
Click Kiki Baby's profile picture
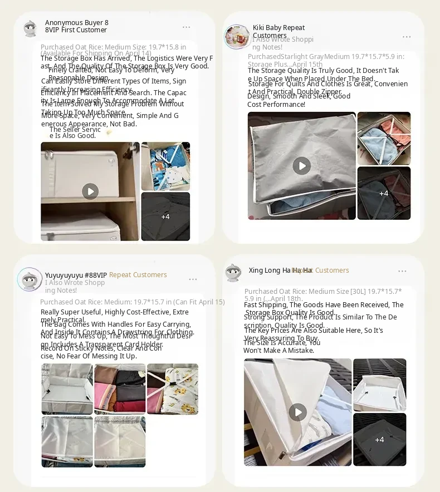pyautogui.click(x=237, y=37)
